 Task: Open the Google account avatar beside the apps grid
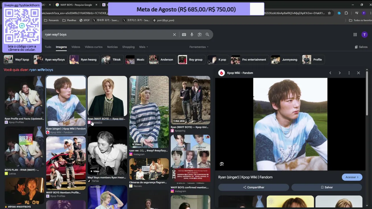click(364, 35)
